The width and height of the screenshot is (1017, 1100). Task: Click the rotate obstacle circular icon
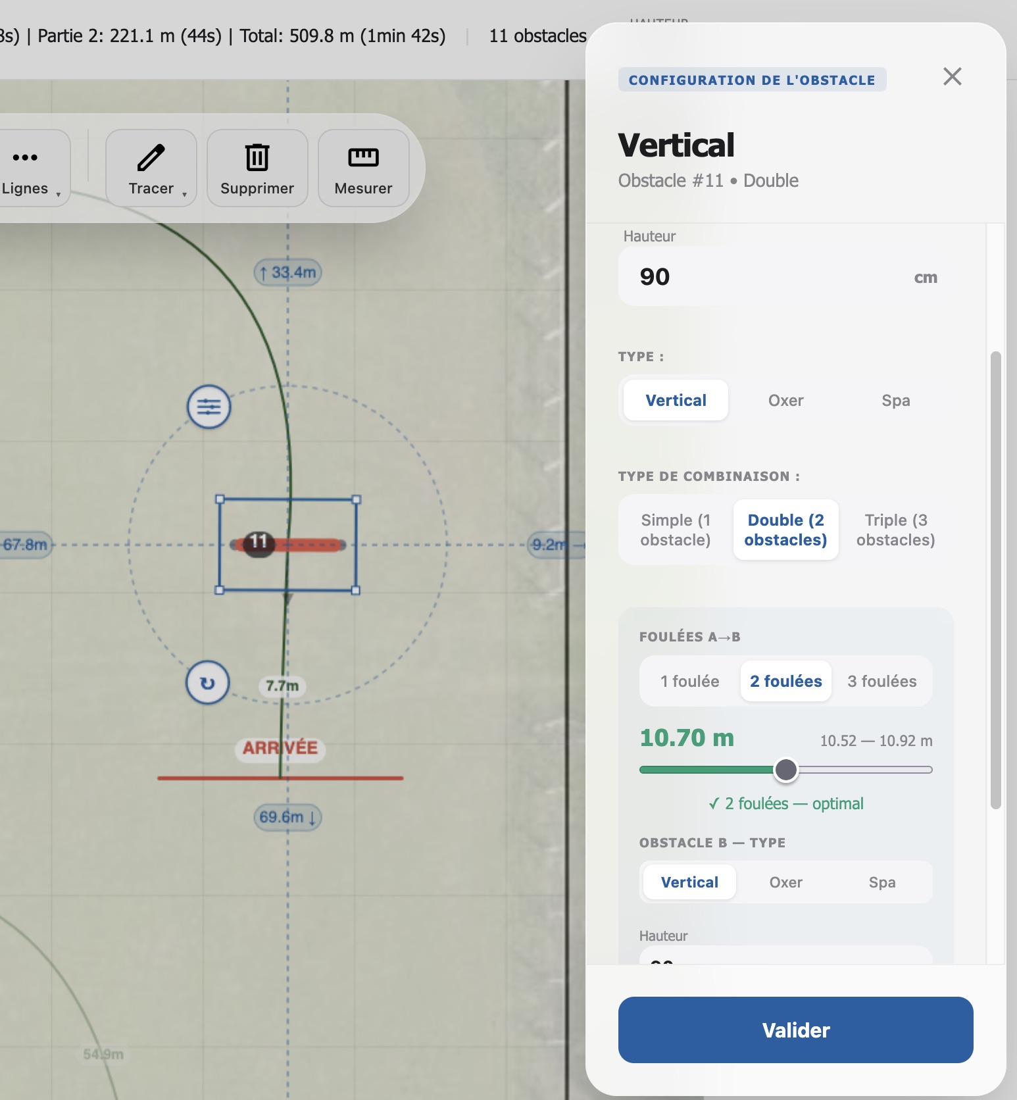[207, 683]
